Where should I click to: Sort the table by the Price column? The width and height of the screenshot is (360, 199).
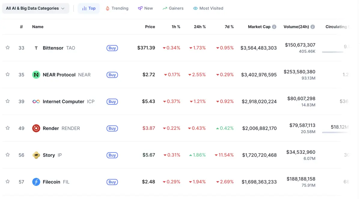[x=150, y=26]
